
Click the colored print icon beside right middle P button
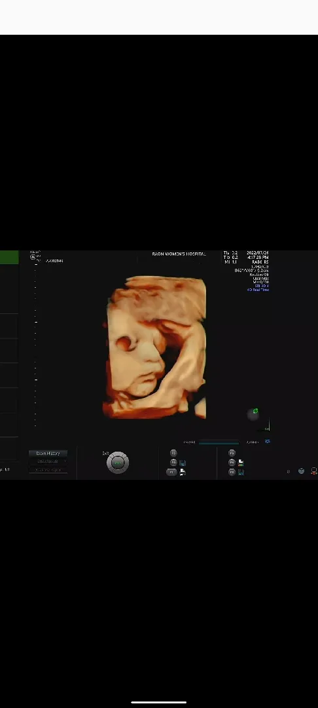[x=241, y=462]
